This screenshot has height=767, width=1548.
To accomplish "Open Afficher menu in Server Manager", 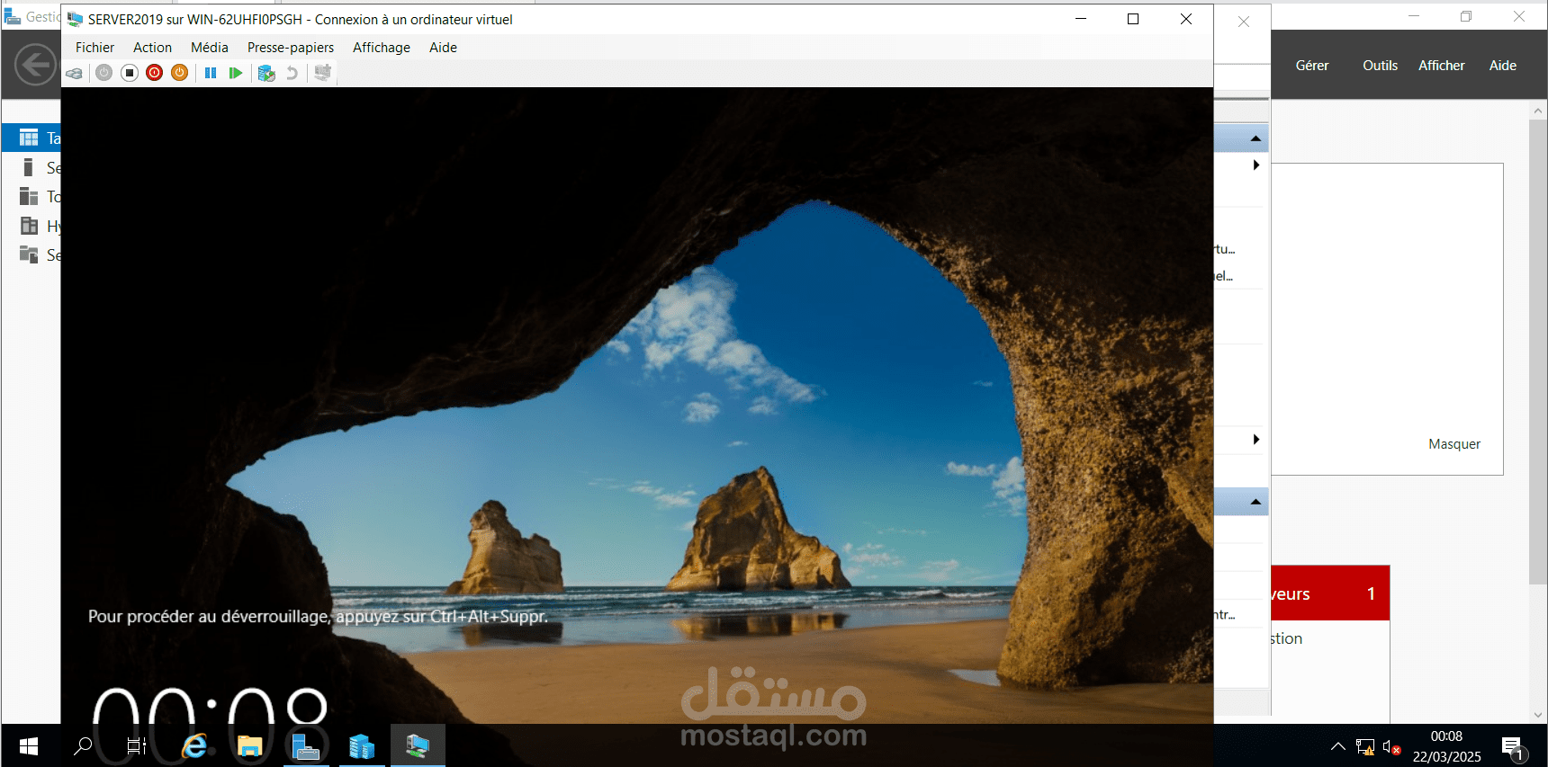I will [1442, 66].
